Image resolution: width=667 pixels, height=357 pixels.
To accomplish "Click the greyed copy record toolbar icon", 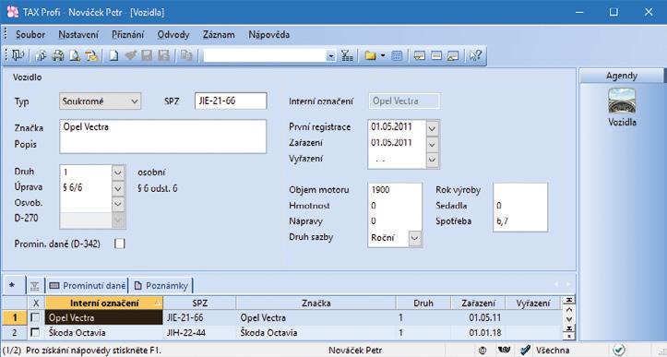I will coord(185,55).
